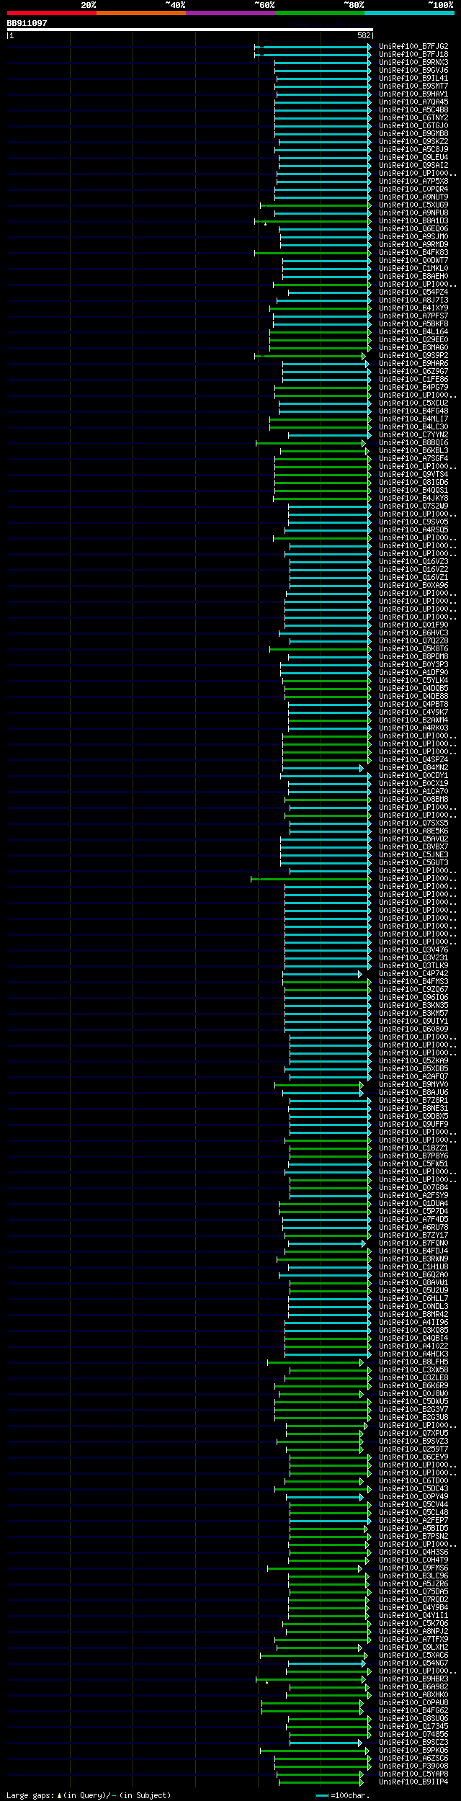The width and height of the screenshot is (461, 1801).
Task: Open hit UniRef100_B7FJG2
Action: pyautogui.click(x=413, y=46)
